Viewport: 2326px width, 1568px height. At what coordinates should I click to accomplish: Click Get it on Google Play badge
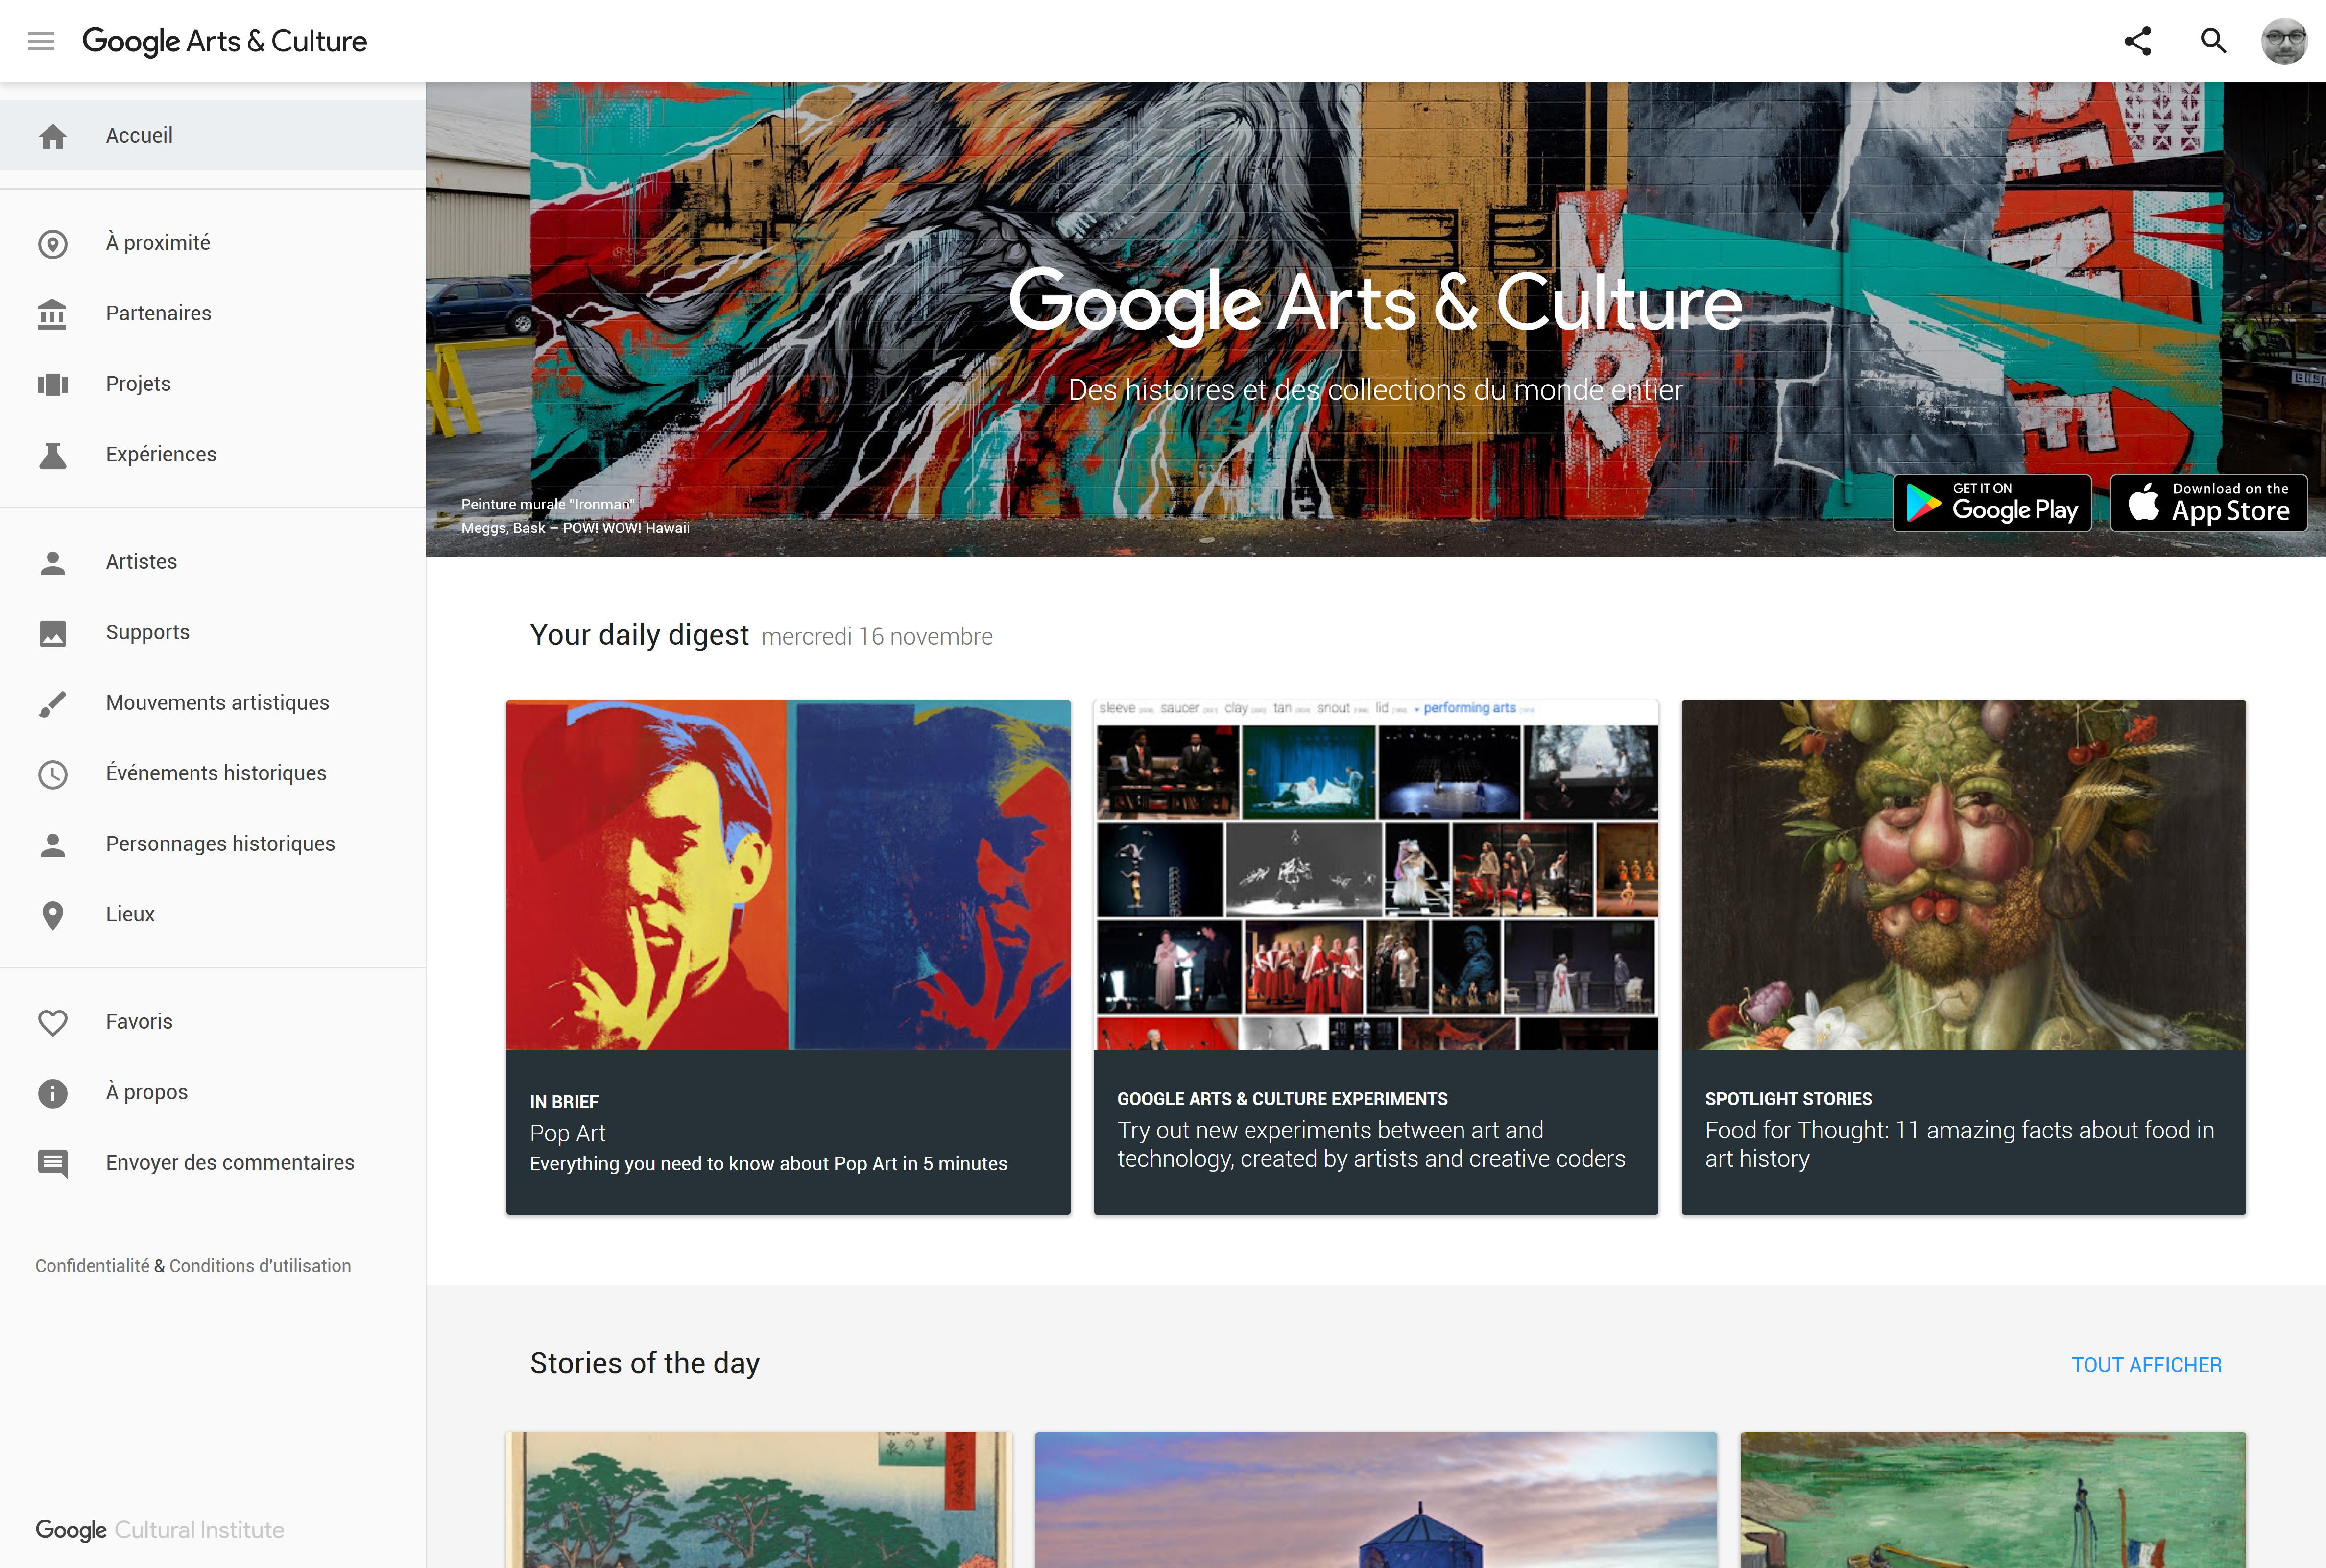click(x=1992, y=503)
